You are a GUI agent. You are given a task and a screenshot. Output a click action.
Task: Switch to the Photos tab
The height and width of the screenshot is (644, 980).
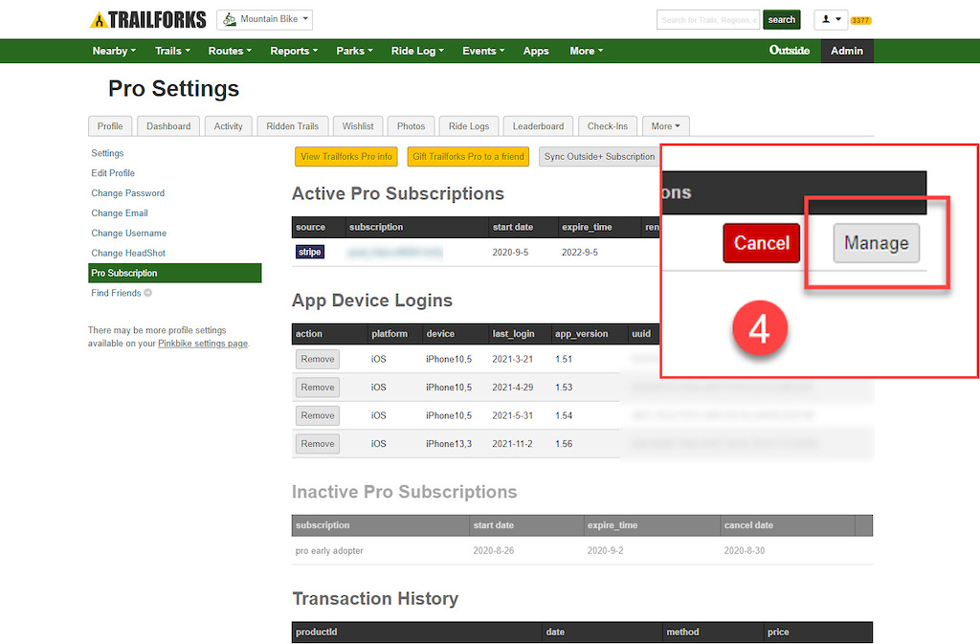click(x=411, y=126)
